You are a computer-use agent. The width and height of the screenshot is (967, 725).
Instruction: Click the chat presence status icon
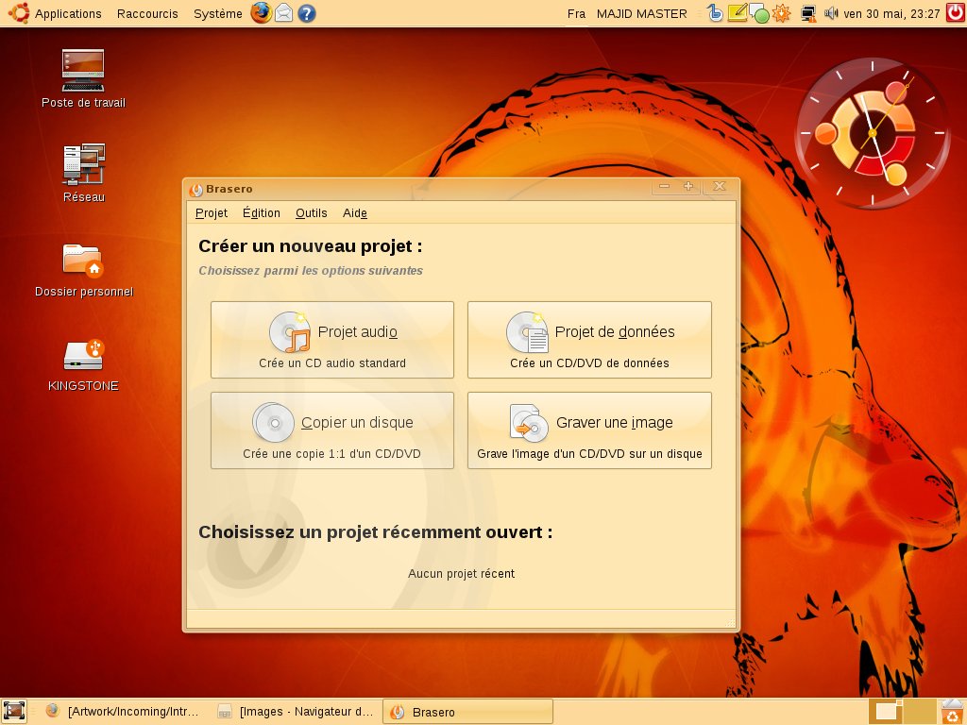coord(760,14)
